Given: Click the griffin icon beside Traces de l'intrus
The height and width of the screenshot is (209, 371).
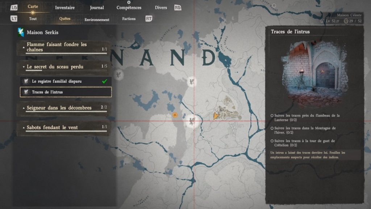Looking at the screenshot, I should [x=26, y=92].
